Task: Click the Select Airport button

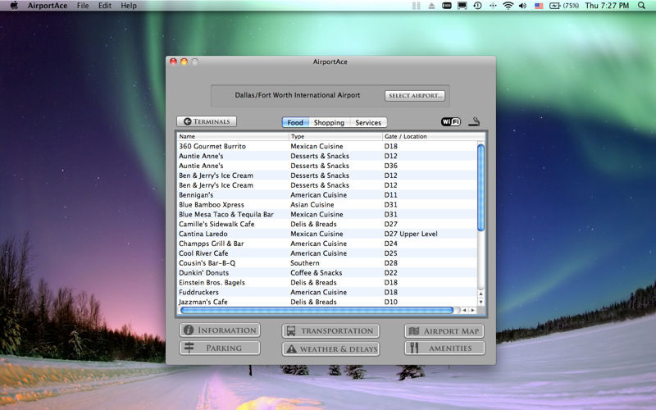Action: 415,95
